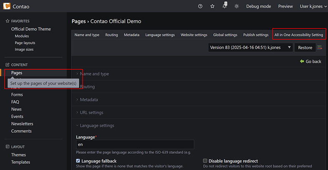
Task: Open Modules under Official Demo Theme
Action: tap(22, 36)
